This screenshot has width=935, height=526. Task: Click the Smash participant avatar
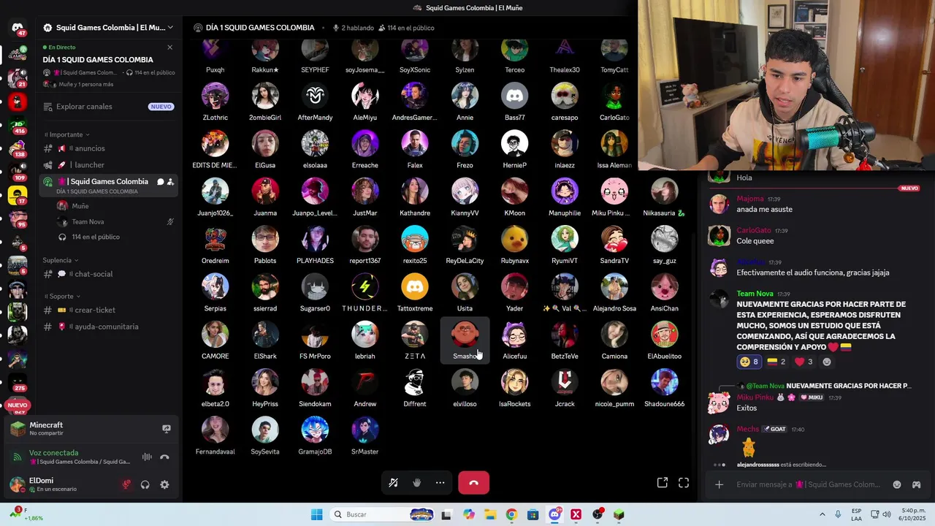[x=465, y=335]
